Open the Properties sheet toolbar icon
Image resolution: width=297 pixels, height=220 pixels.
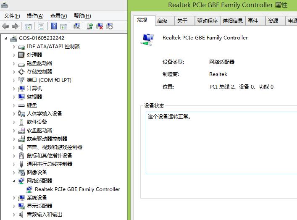point(41,26)
